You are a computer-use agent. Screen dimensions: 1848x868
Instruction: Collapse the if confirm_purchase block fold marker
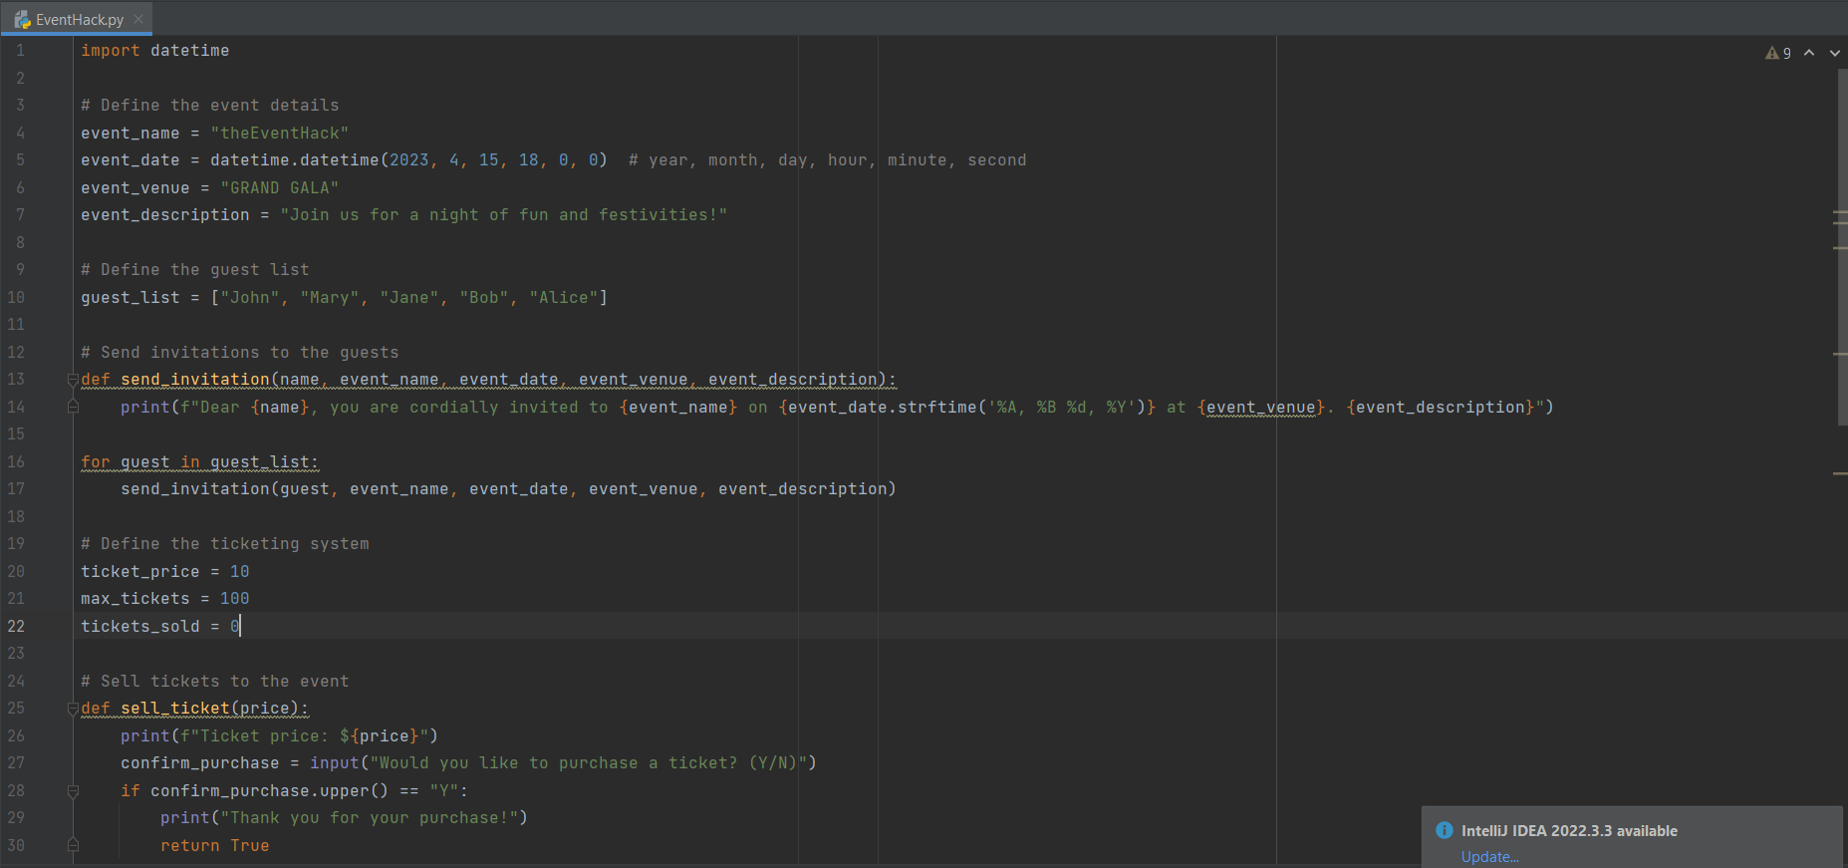tap(73, 791)
